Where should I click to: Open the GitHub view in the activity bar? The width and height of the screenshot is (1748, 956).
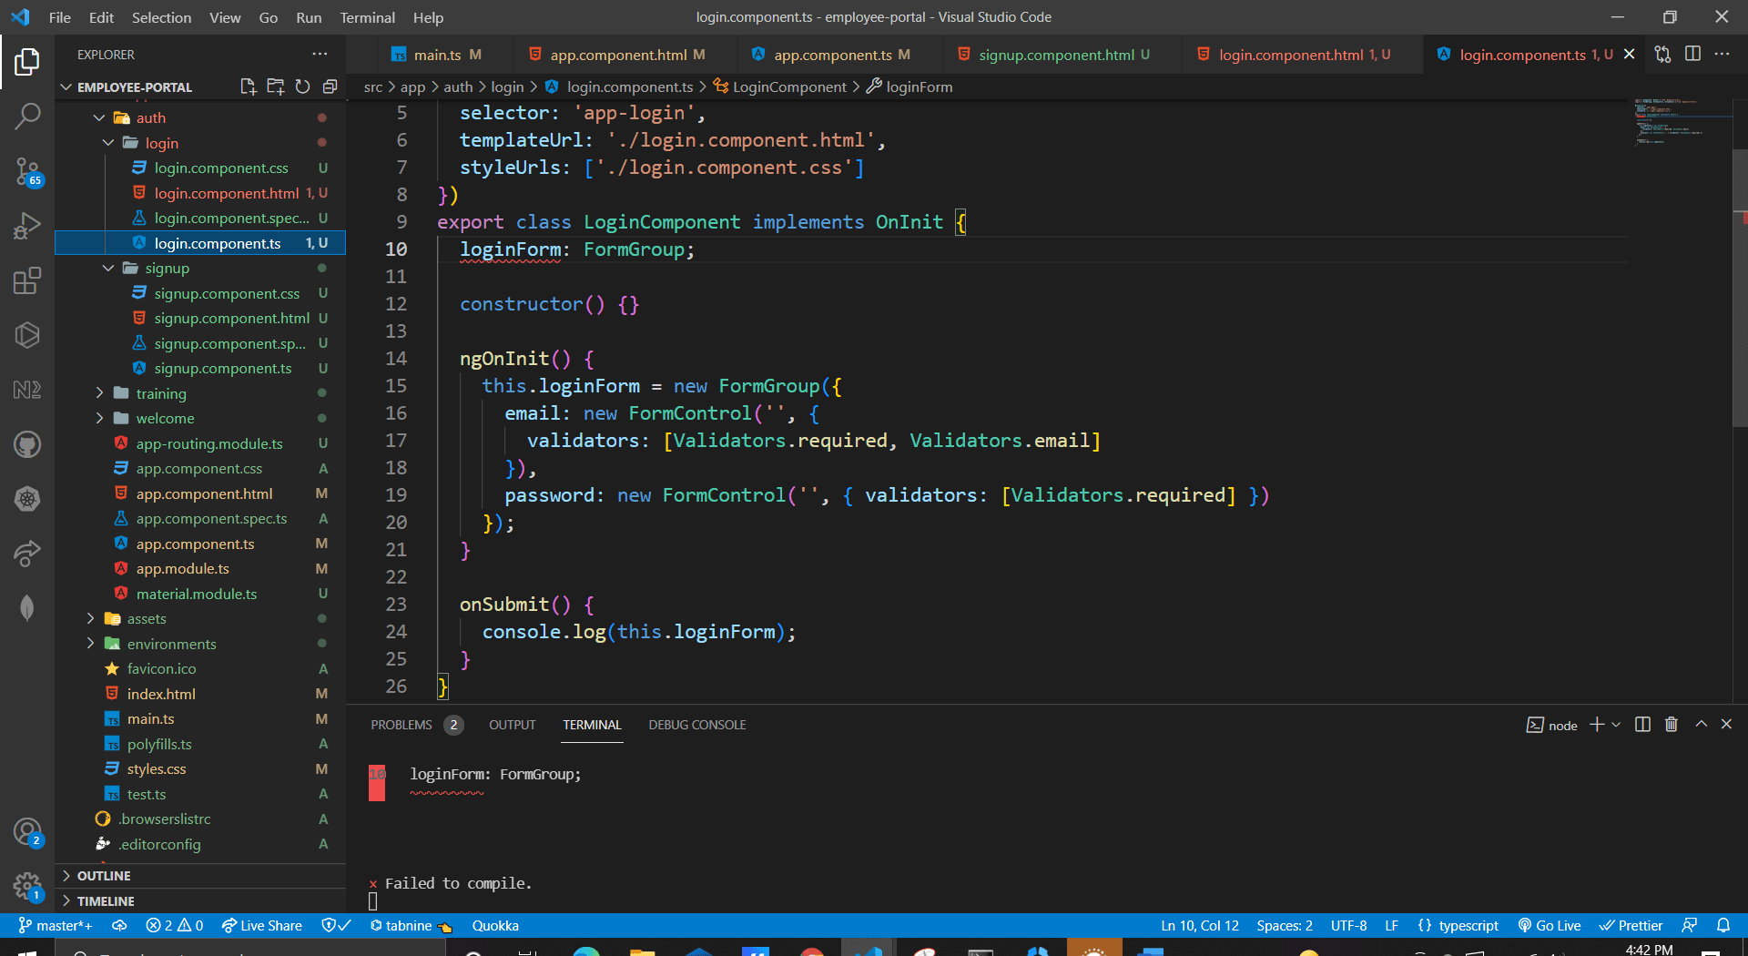click(27, 444)
